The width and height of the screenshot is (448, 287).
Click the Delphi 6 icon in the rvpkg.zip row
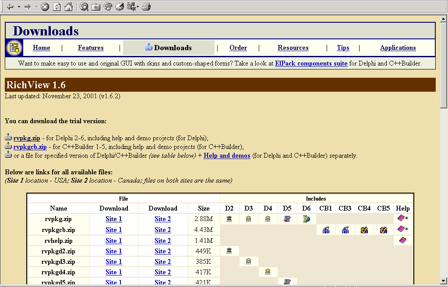307,219
